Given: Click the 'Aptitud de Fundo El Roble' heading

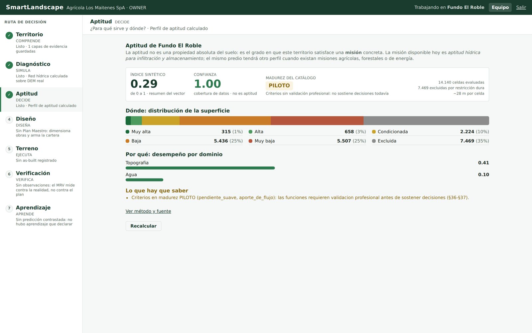Looking at the screenshot, I should [x=164, y=46].
